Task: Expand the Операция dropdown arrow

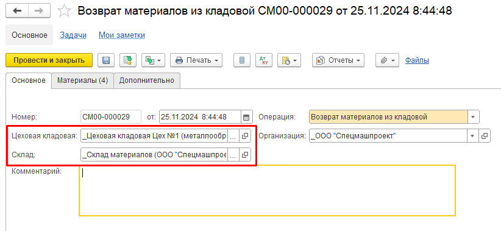Action: [x=474, y=117]
